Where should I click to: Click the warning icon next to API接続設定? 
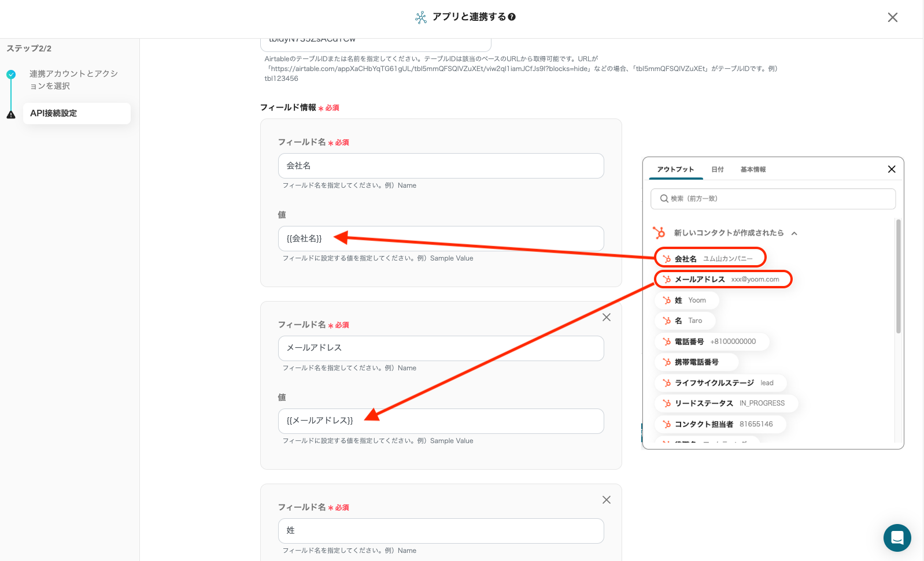point(11,114)
